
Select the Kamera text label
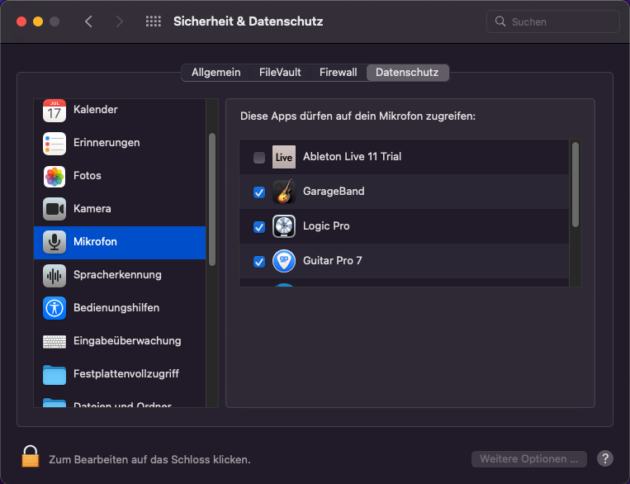92,208
